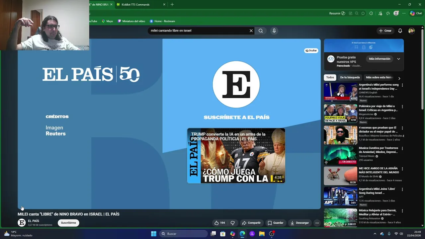Open options for araña video
The height and width of the screenshot is (239, 425).
402,169
